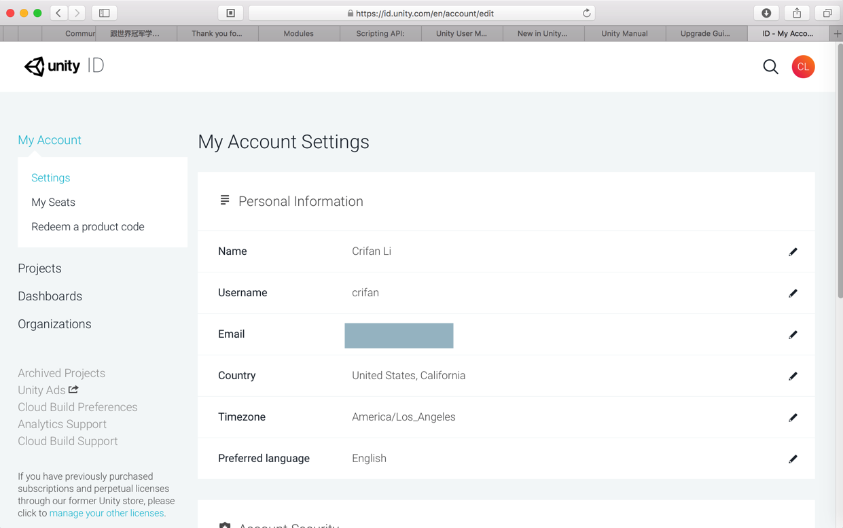Image resolution: width=843 pixels, height=528 pixels.
Task: Open the Analytics Support link
Action: [62, 424]
